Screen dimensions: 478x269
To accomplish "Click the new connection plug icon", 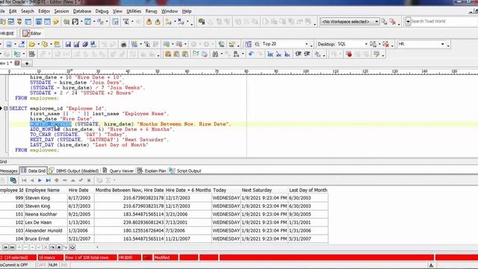I will pos(168,22).
